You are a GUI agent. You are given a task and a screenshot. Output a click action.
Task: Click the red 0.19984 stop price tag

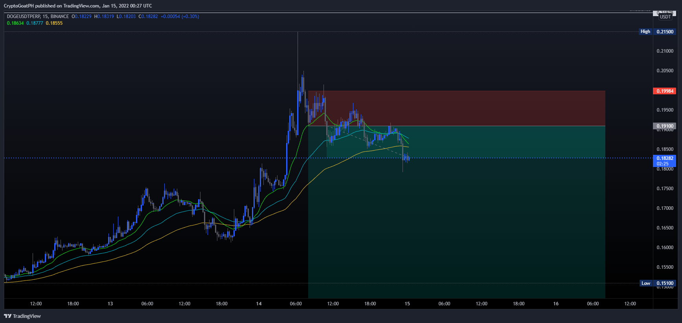(x=665, y=91)
